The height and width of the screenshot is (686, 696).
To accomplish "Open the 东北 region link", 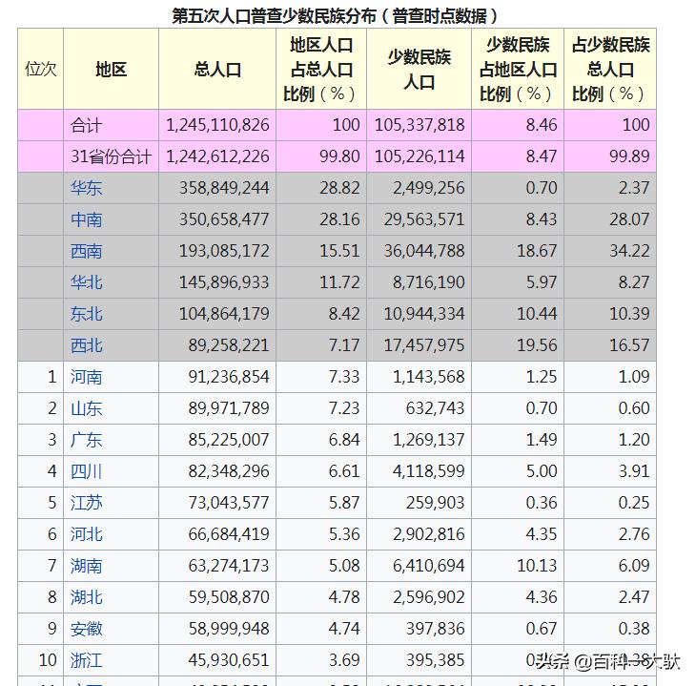I will (87, 314).
